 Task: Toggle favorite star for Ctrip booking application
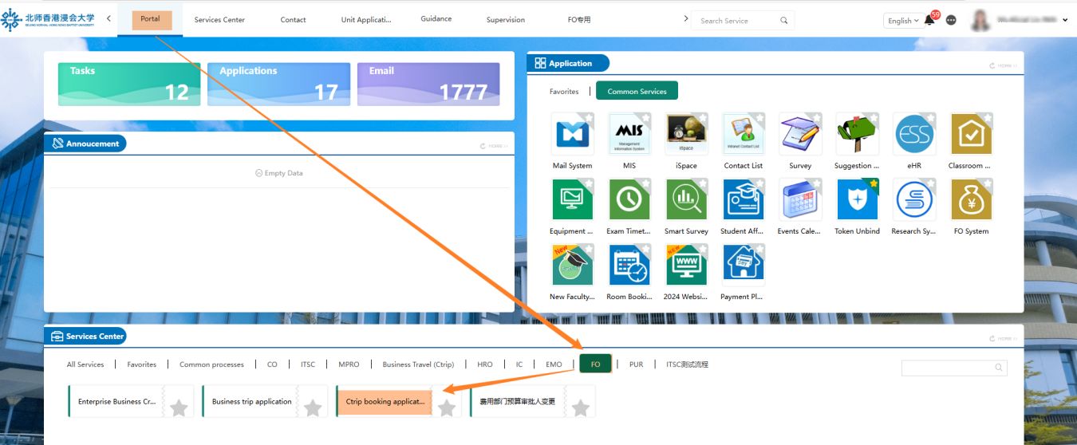[x=447, y=408]
